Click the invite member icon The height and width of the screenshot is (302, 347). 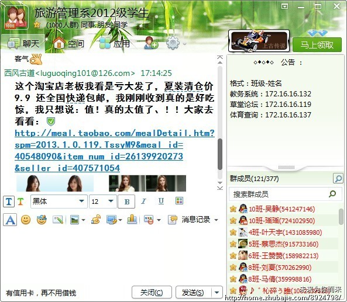pos(151,43)
